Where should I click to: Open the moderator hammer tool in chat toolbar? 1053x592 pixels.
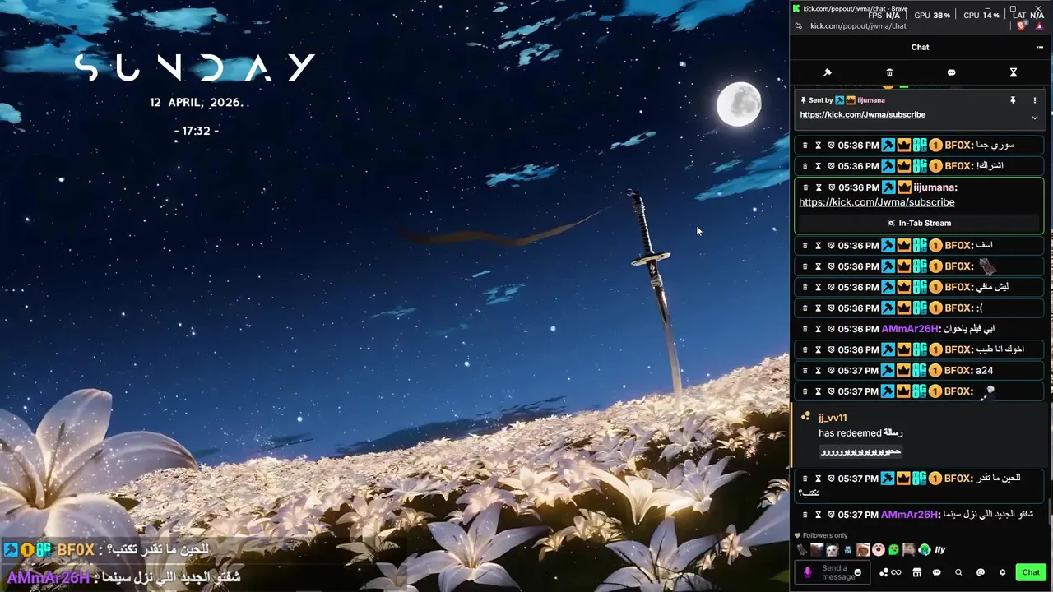tap(828, 72)
